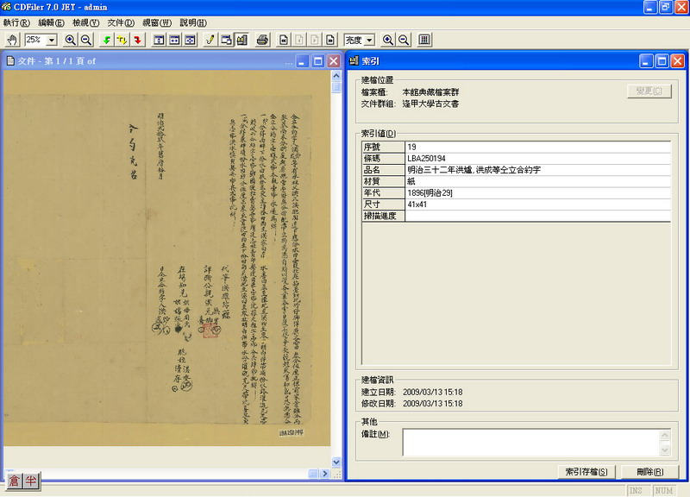Open the 亮度 brightness dropdown
690x497 pixels.
click(x=371, y=39)
